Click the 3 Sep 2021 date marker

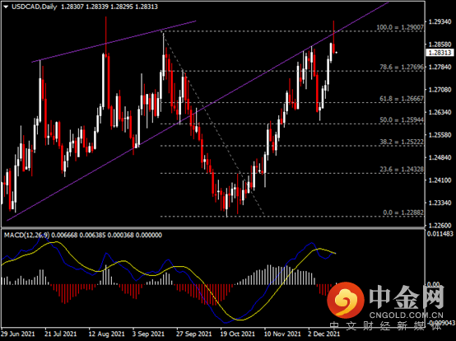148,334
